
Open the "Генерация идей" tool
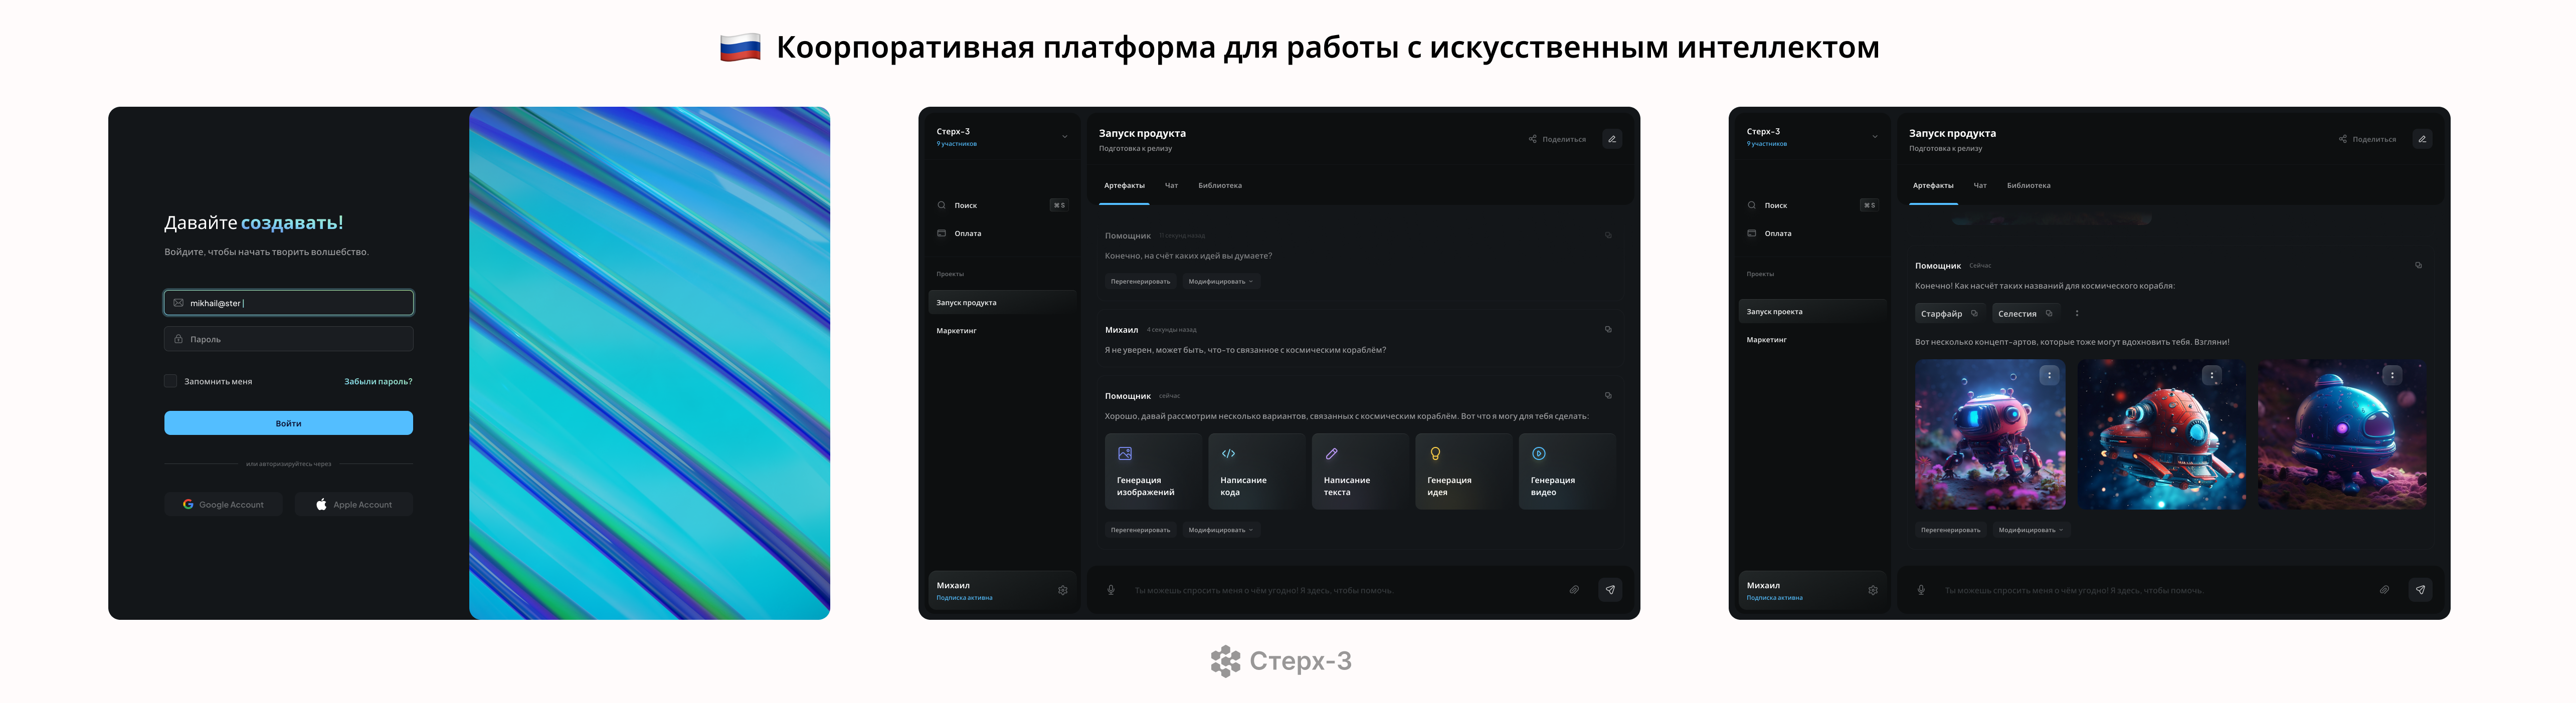pyautogui.click(x=1462, y=470)
